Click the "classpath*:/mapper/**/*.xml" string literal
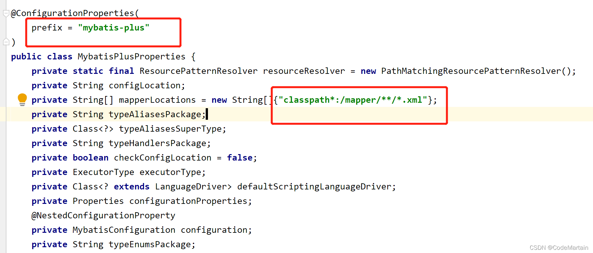 pos(353,100)
